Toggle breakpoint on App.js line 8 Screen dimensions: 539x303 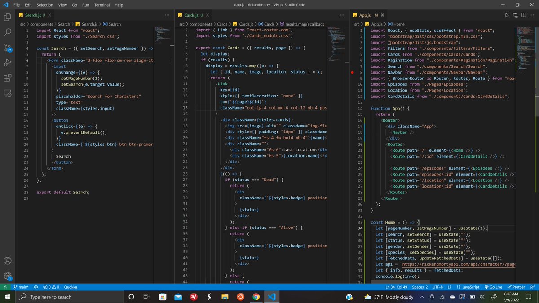click(353, 72)
